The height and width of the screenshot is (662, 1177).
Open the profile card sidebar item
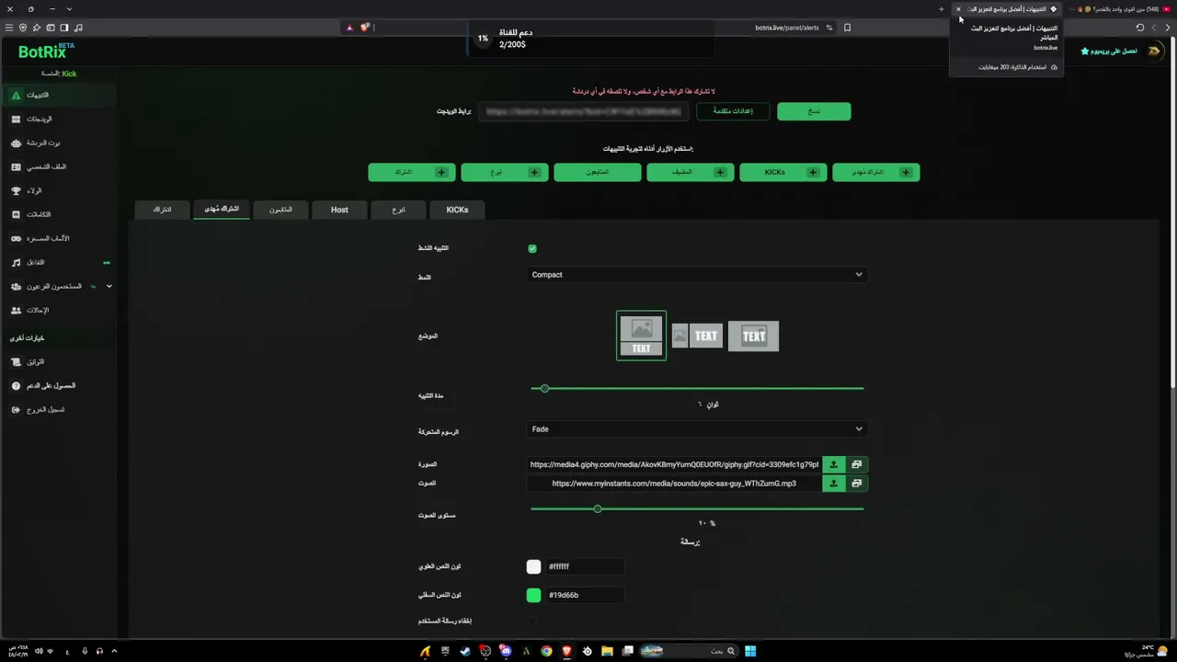point(58,166)
